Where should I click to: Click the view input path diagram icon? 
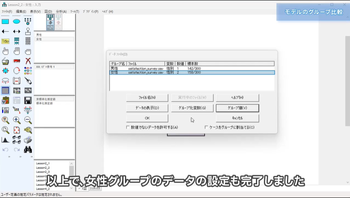(50, 22)
